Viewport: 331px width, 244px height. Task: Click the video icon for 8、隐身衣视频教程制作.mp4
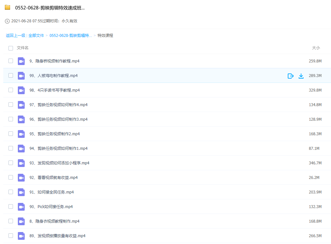[x=21, y=221]
